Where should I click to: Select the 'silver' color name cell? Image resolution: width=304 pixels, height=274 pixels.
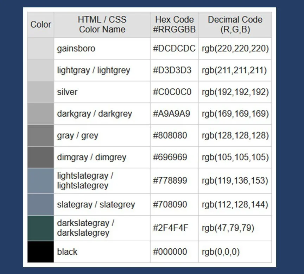pyautogui.click(x=102, y=92)
